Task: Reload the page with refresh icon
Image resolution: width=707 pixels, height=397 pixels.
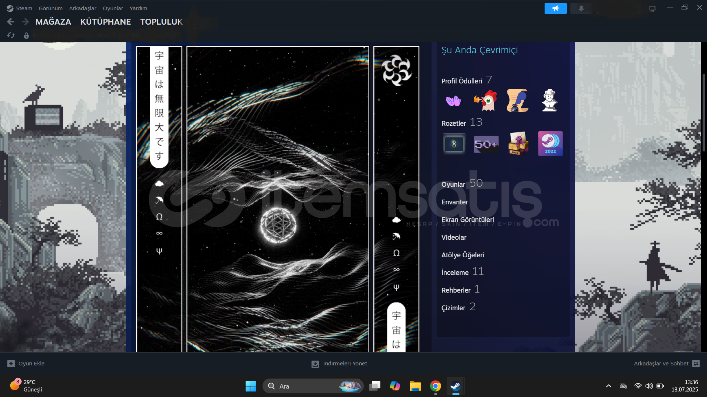Action: pyautogui.click(x=11, y=35)
